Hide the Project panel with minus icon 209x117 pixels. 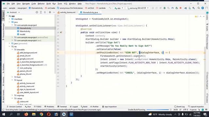54,12
